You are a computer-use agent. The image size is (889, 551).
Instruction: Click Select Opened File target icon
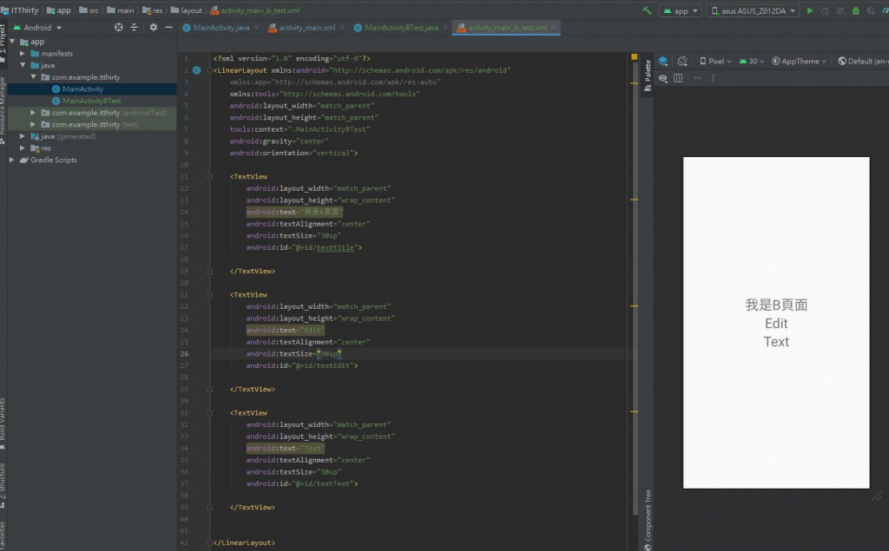coord(118,27)
